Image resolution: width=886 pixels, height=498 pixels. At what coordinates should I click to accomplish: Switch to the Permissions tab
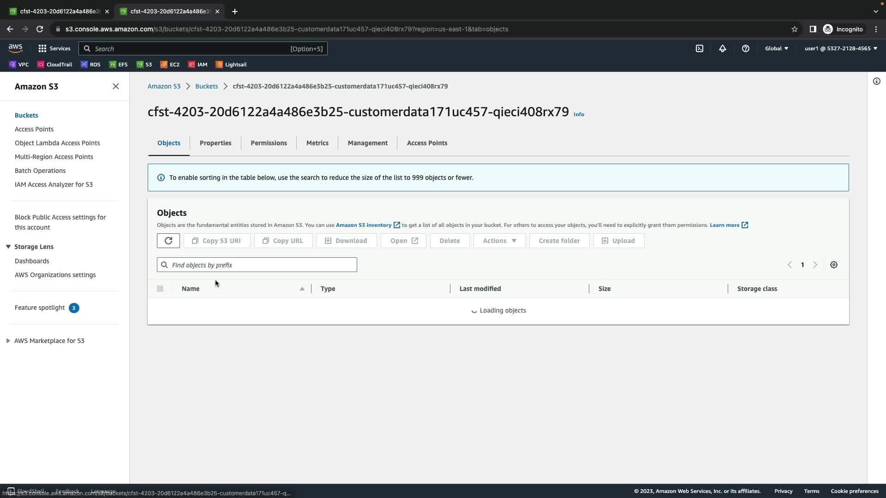point(269,143)
